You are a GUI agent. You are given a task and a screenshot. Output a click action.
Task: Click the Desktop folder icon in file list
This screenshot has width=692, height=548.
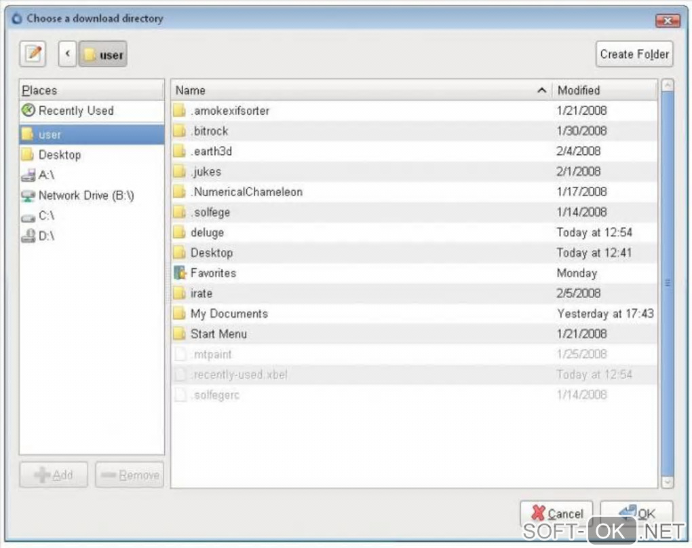click(x=179, y=253)
